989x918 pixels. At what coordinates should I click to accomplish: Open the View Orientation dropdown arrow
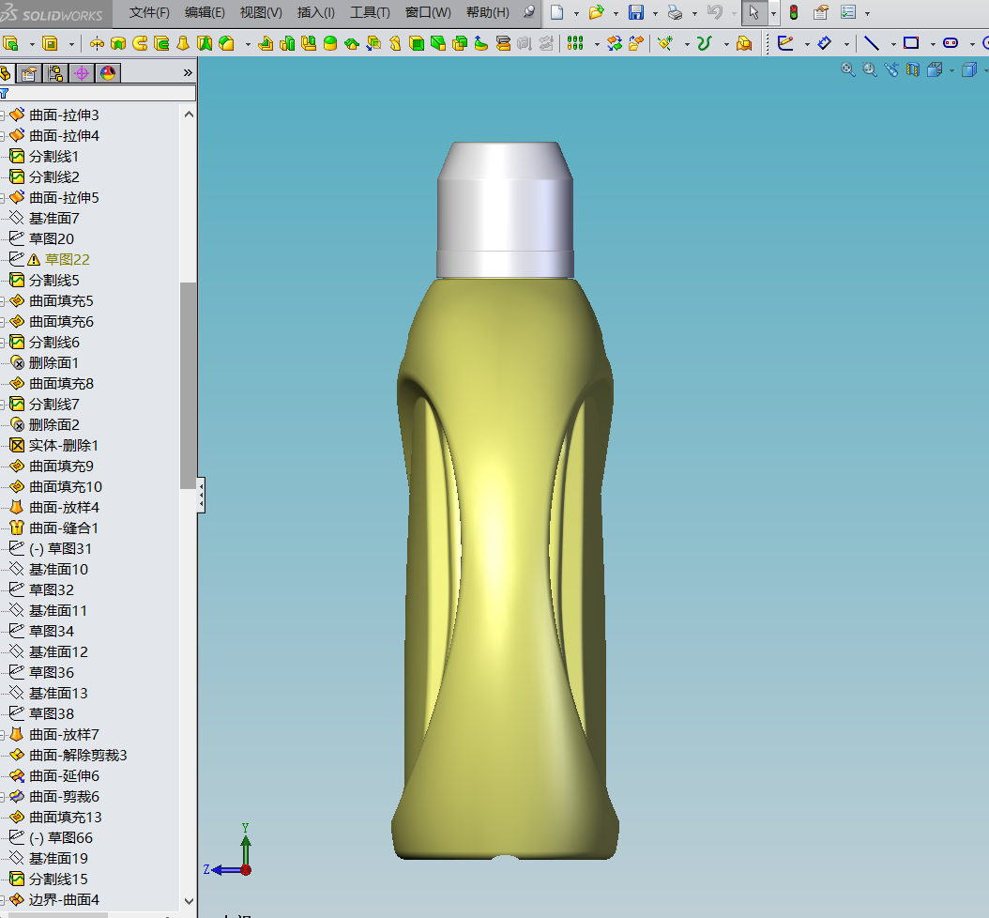coord(951,70)
